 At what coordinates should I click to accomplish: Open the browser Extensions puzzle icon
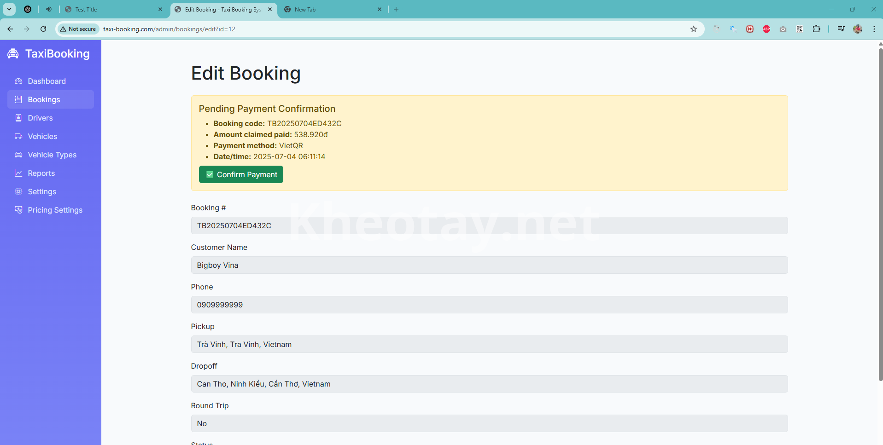point(816,29)
